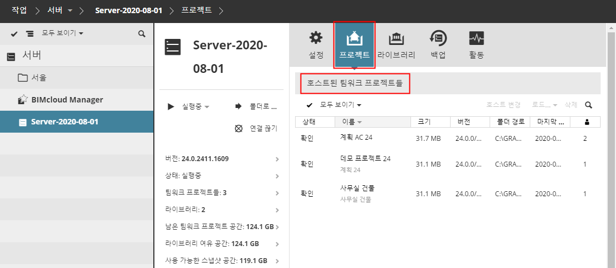Open the 서울 folder
The height and width of the screenshot is (268, 616).
click(76, 78)
